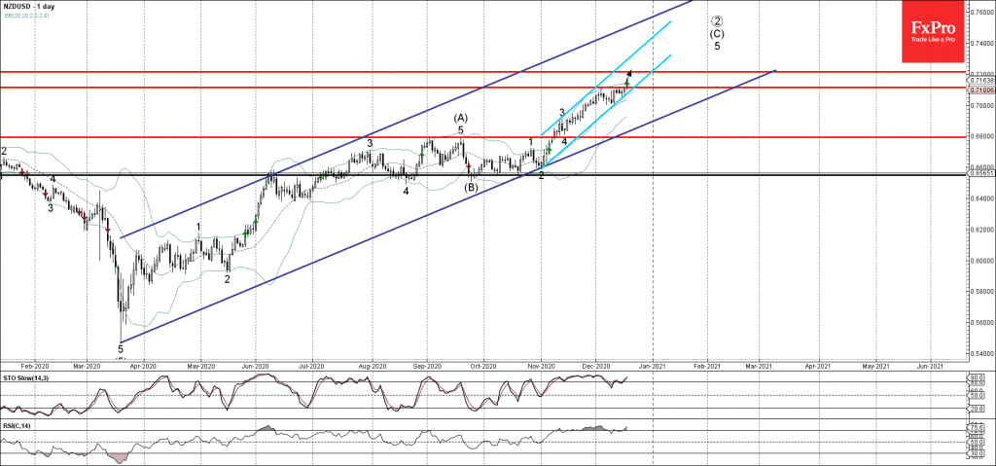Click the (C) wave label
Viewport: 996px width, 466px height.
(717, 33)
